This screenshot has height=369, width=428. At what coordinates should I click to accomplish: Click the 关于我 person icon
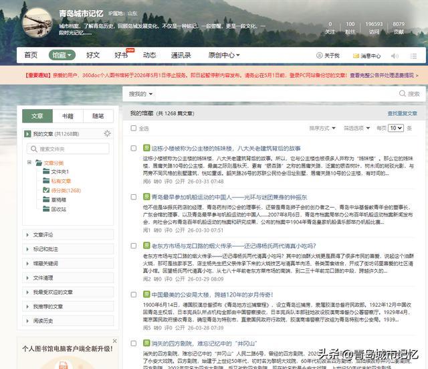click(x=319, y=56)
